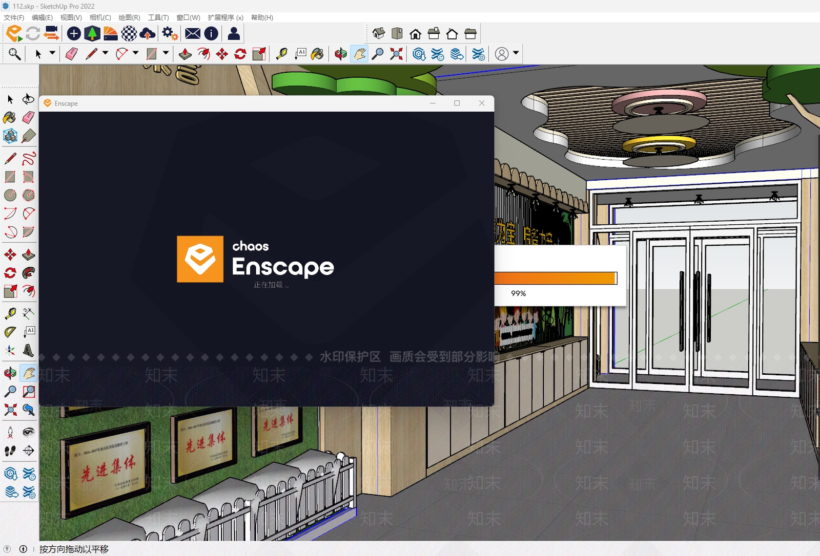Select the Position Camera tool

tap(10, 433)
